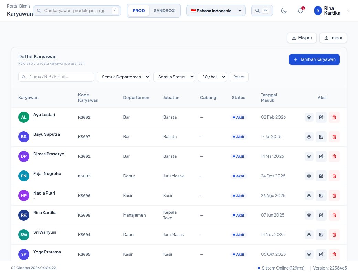358x275 pixels.
Task: Click trash icon for Fajar Nugroho
Action: pos(334,176)
